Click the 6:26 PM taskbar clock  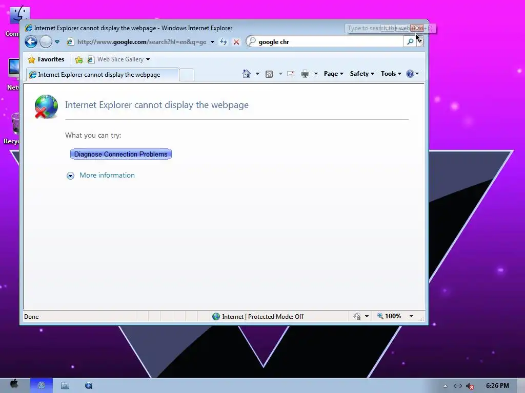coord(497,386)
